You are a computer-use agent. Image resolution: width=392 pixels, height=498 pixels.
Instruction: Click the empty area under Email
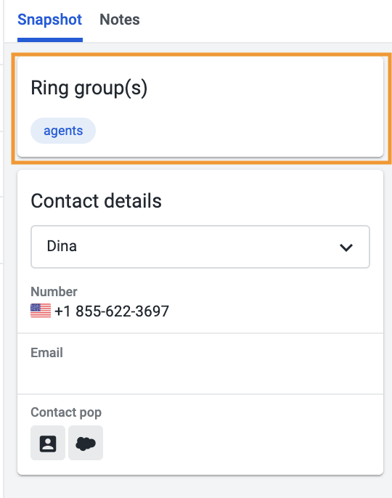(200, 375)
